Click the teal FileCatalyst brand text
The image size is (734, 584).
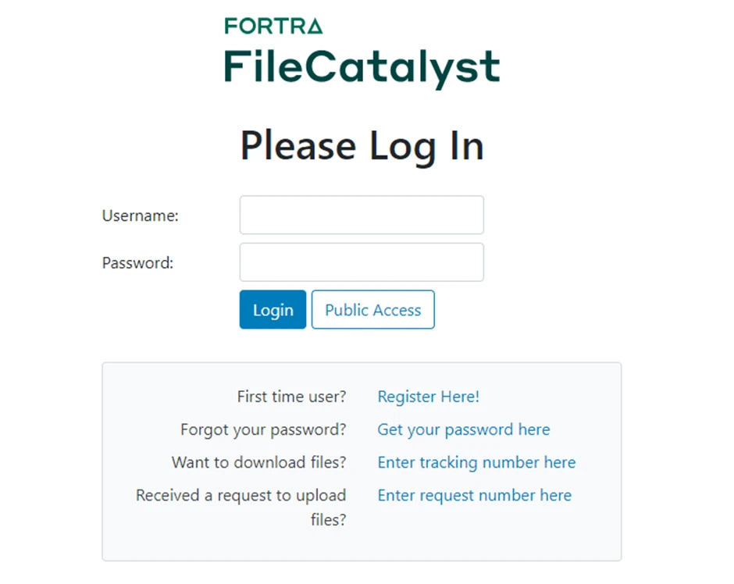click(x=361, y=67)
